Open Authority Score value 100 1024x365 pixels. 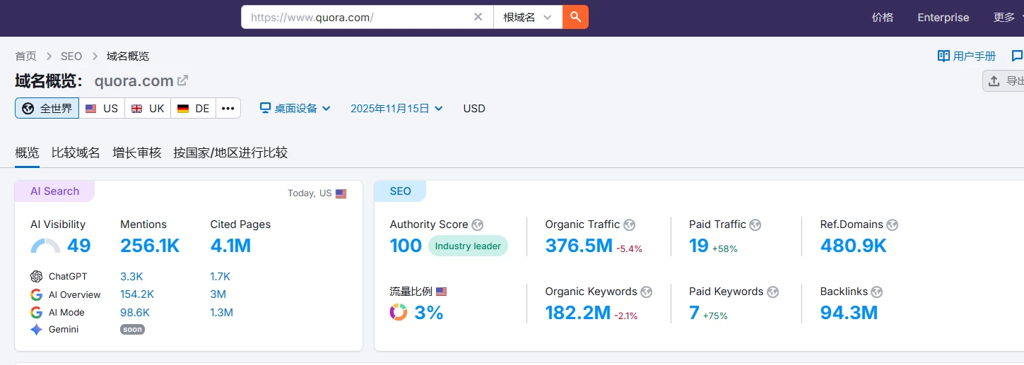click(406, 246)
